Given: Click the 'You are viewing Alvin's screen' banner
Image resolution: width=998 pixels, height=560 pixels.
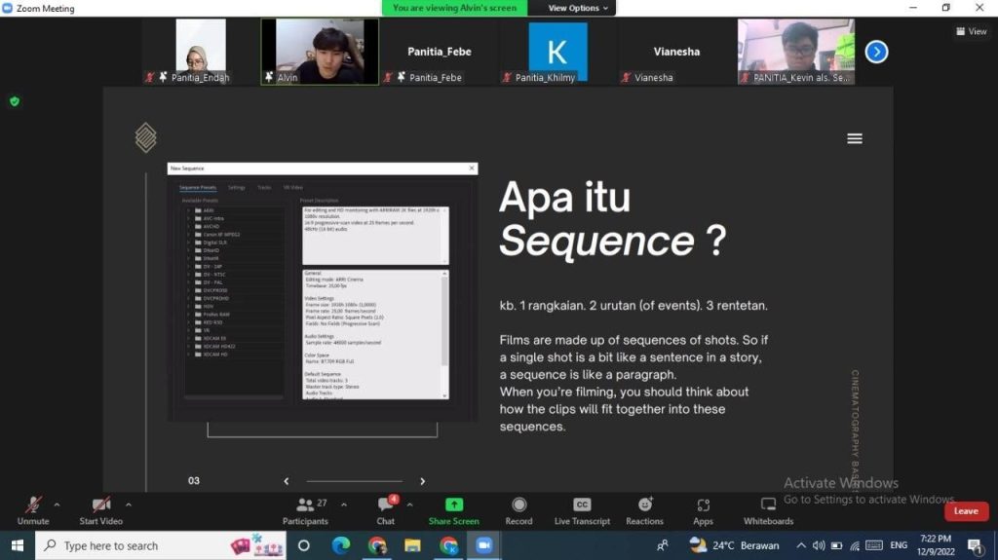Looking at the screenshot, I should point(454,8).
